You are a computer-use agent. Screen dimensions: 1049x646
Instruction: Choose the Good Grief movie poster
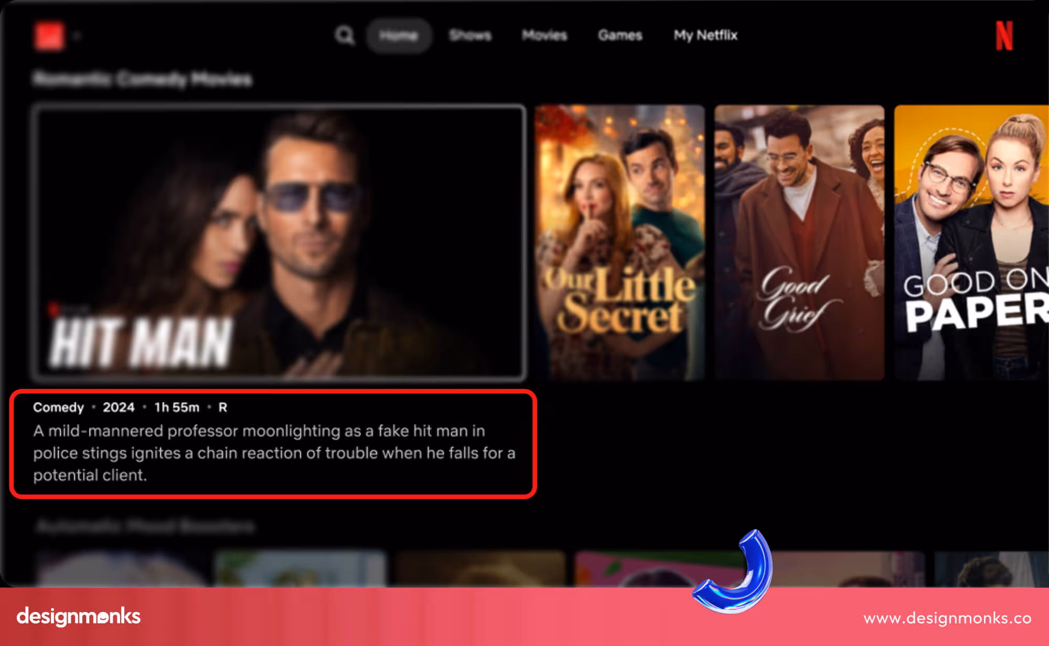point(799,242)
